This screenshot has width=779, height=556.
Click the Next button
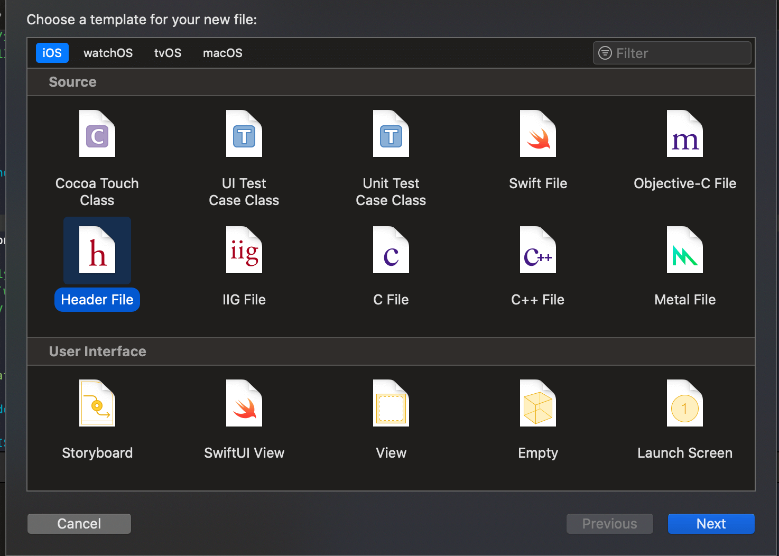[711, 524]
